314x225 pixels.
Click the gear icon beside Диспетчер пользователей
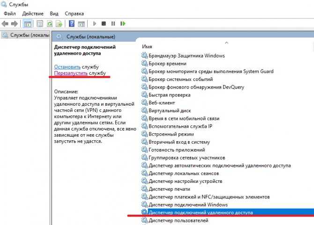coord(144,220)
